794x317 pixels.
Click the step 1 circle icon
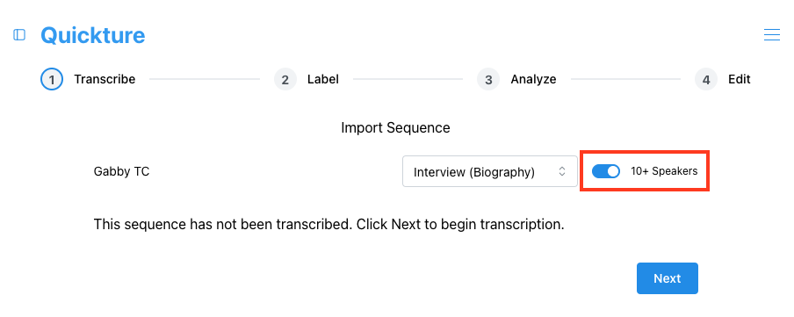[52, 80]
